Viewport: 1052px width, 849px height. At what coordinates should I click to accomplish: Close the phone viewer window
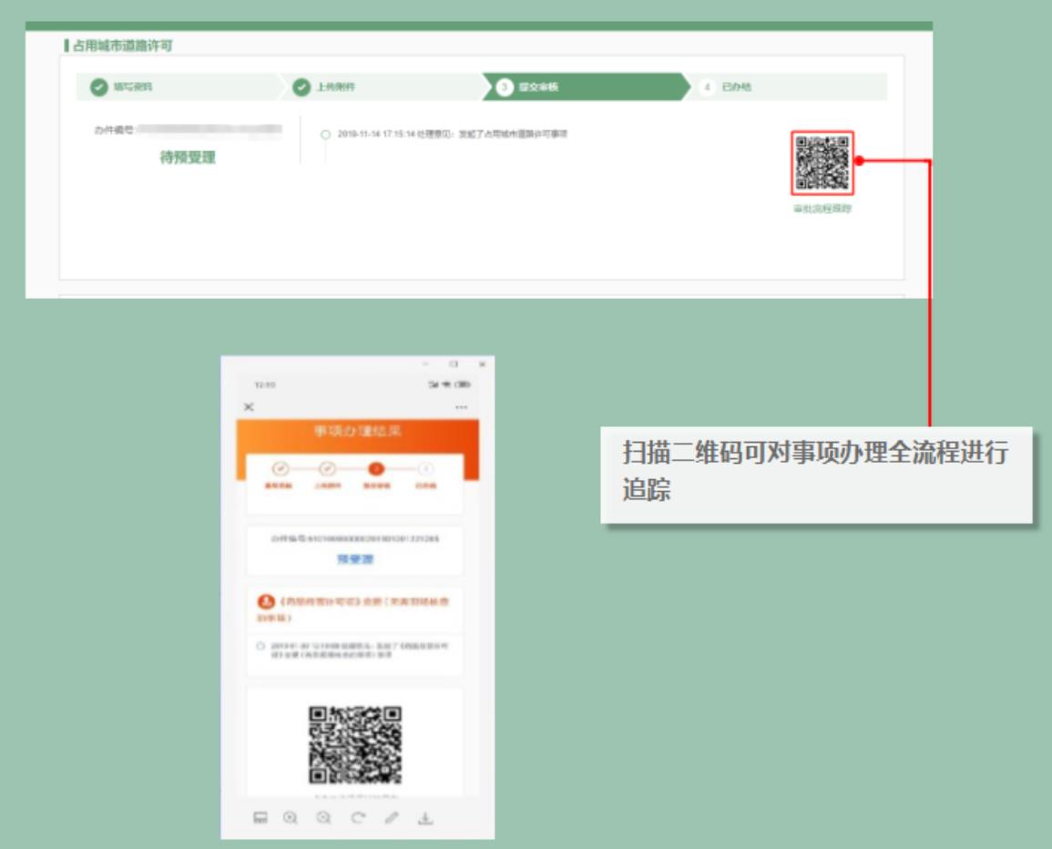pos(482,363)
